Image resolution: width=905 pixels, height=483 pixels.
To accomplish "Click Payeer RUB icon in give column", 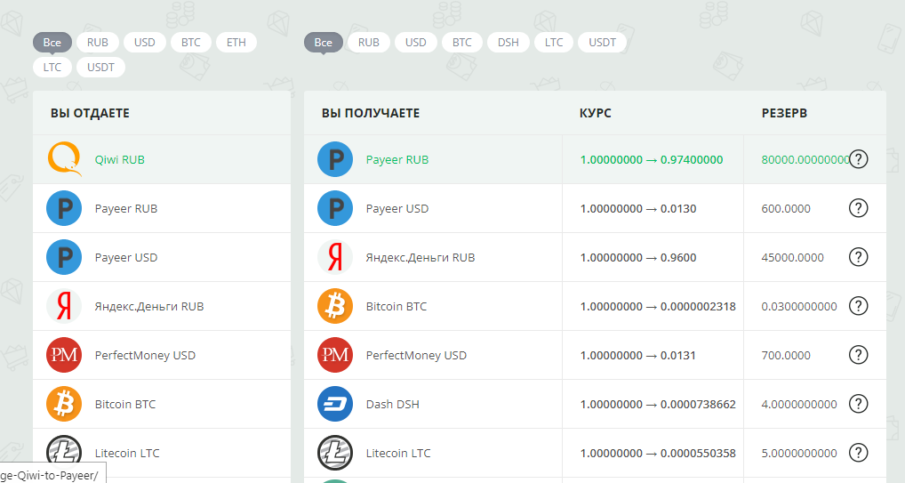I will 64,208.
